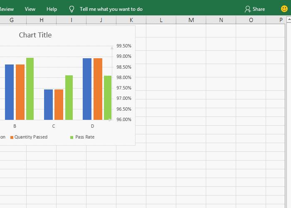Select column P header
Viewport: 291px width, 208px height.
tap(281, 20)
